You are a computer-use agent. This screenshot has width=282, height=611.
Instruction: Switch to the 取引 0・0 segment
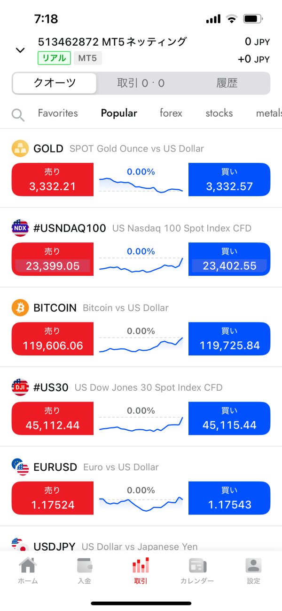coord(141,83)
